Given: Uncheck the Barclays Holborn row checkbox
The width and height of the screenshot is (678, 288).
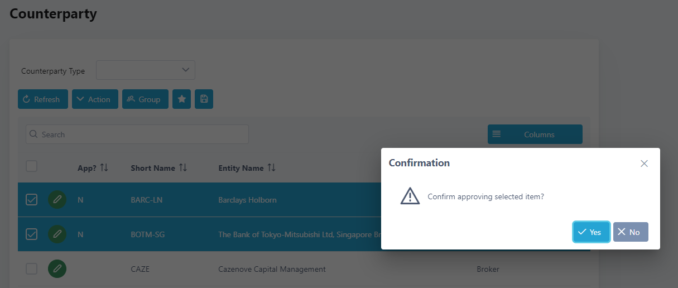Looking at the screenshot, I should click(x=32, y=199).
